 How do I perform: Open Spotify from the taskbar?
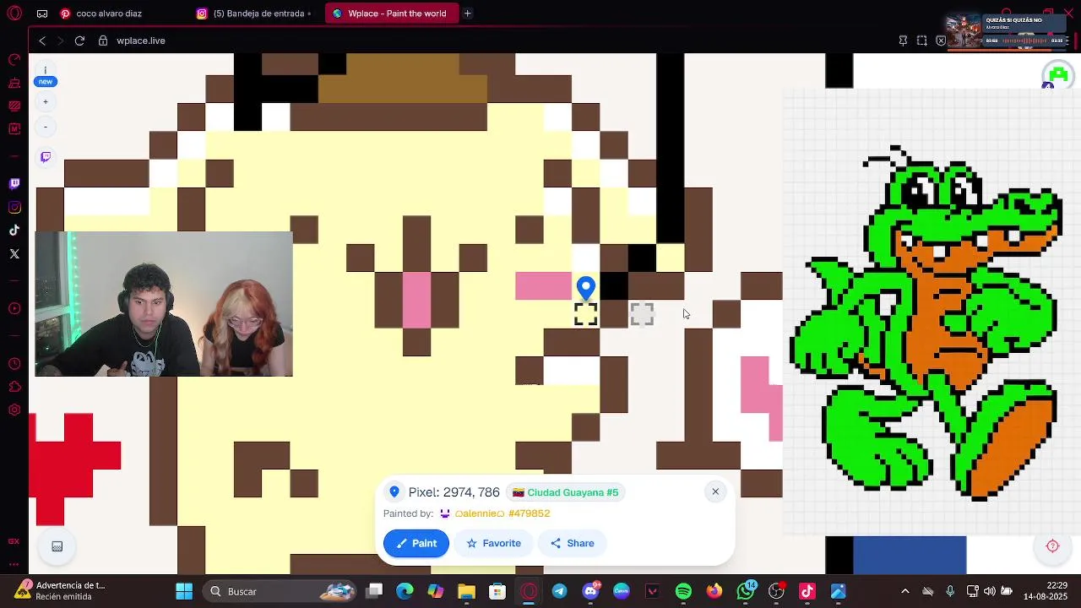point(683,591)
